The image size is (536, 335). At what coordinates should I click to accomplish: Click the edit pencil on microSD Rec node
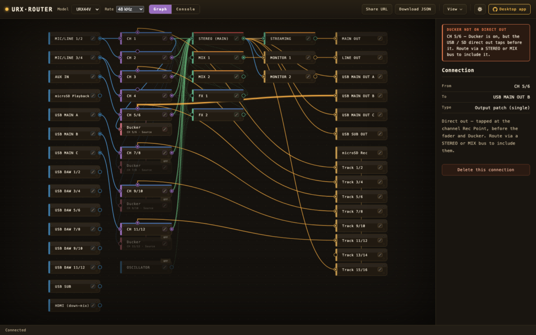click(380, 153)
